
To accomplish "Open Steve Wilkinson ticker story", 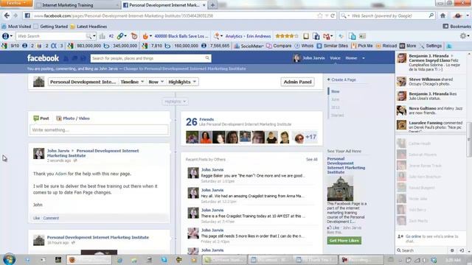I will point(431,82).
